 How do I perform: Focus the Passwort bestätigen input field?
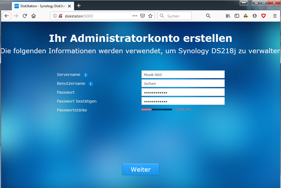click(x=183, y=101)
